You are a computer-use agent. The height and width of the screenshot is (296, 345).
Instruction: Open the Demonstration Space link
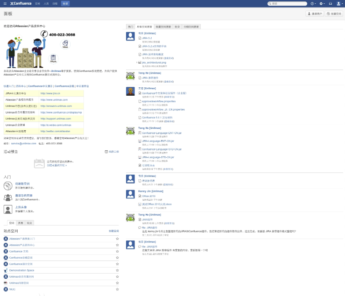click(x=21, y=270)
